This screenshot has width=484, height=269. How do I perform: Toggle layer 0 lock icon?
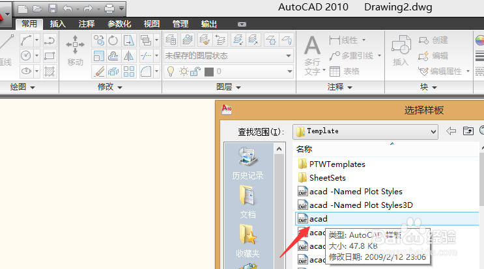[195, 71]
